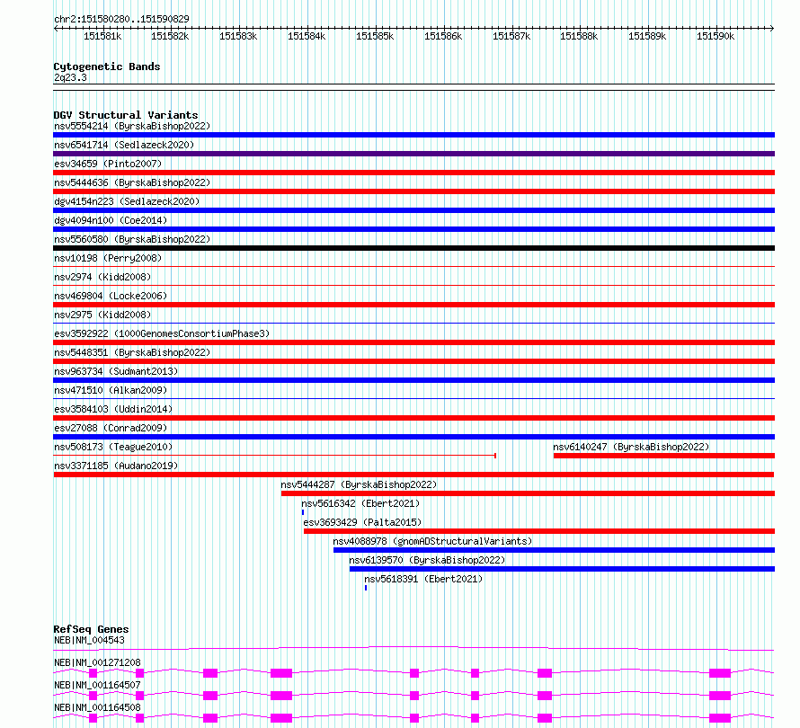Open nsv2975 (Kidd2008) variant label
The width and height of the screenshot is (800, 728).
[102, 315]
